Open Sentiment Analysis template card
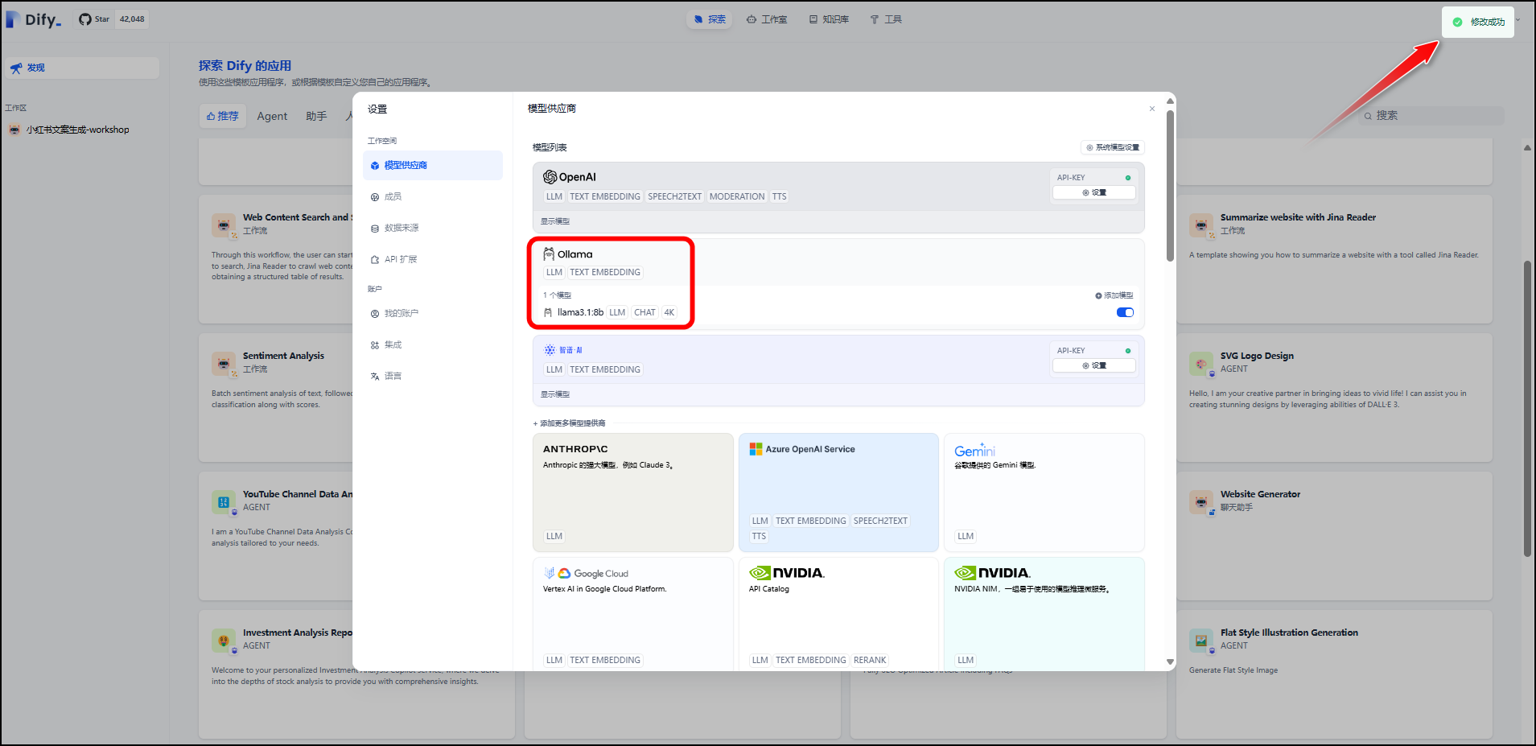Screen dimensions: 1536x746 276,398
